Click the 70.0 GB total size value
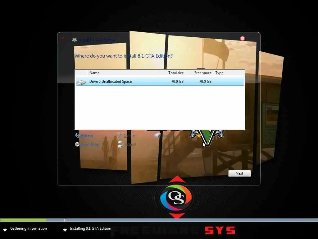This screenshot has width=318, height=239. click(177, 82)
